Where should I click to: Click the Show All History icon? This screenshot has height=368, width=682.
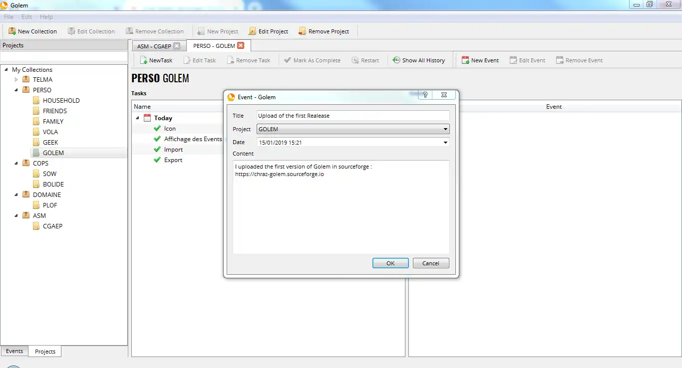tap(396, 60)
